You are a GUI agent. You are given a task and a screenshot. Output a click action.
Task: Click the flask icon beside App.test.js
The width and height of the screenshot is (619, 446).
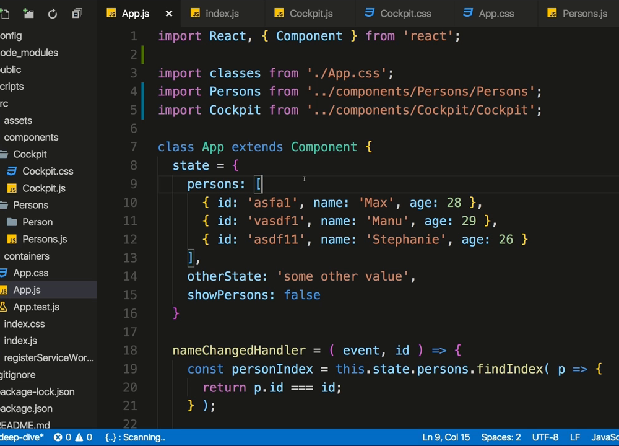click(x=3, y=307)
